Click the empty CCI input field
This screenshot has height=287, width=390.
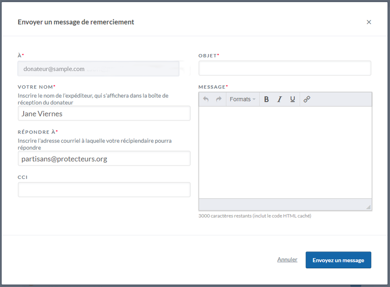(104, 190)
